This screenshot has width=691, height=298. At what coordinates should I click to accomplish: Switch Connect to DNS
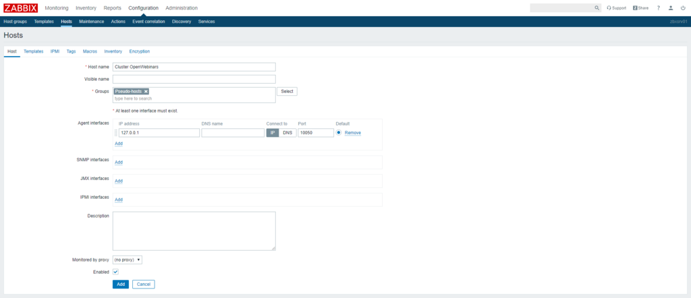pos(287,133)
